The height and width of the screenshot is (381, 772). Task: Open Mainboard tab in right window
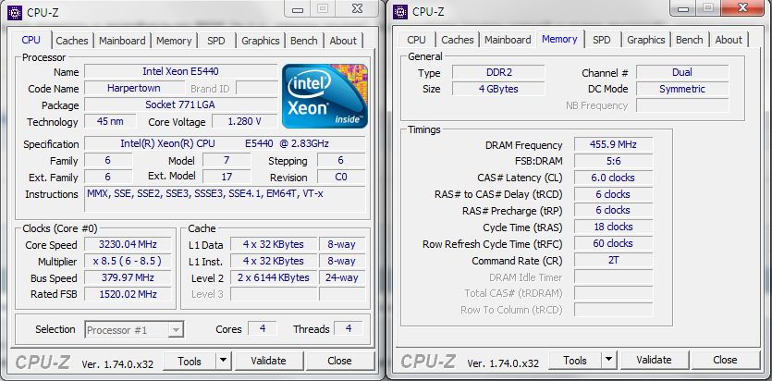pyautogui.click(x=508, y=40)
